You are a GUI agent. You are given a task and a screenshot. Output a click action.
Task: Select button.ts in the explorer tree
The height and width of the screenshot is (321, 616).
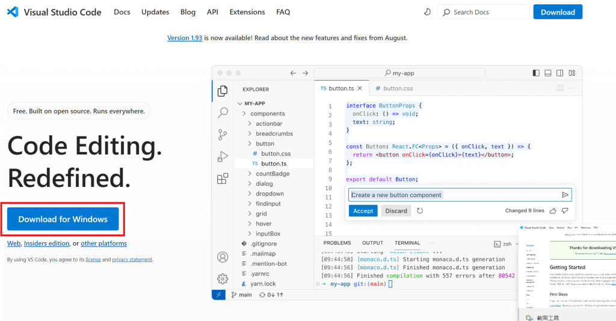pos(274,164)
